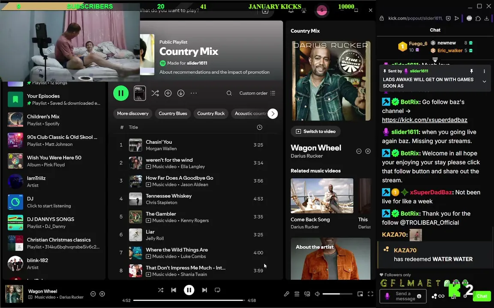This screenshot has height=308, width=494.
Task: Open connect to a device icon
Action: pos(307,294)
